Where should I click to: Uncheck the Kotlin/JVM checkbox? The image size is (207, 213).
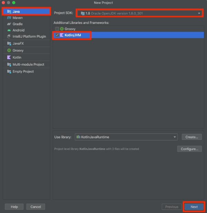coord(57,35)
